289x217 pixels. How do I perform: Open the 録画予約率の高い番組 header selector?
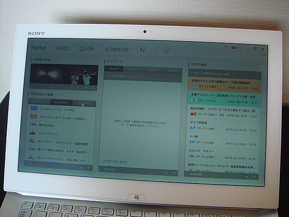(x=225, y=74)
